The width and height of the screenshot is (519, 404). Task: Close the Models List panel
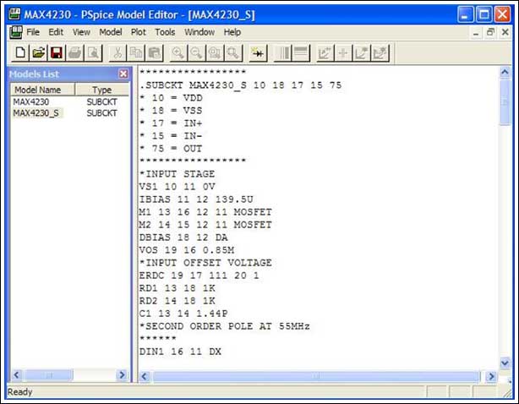pyautogui.click(x=123, y=74)
